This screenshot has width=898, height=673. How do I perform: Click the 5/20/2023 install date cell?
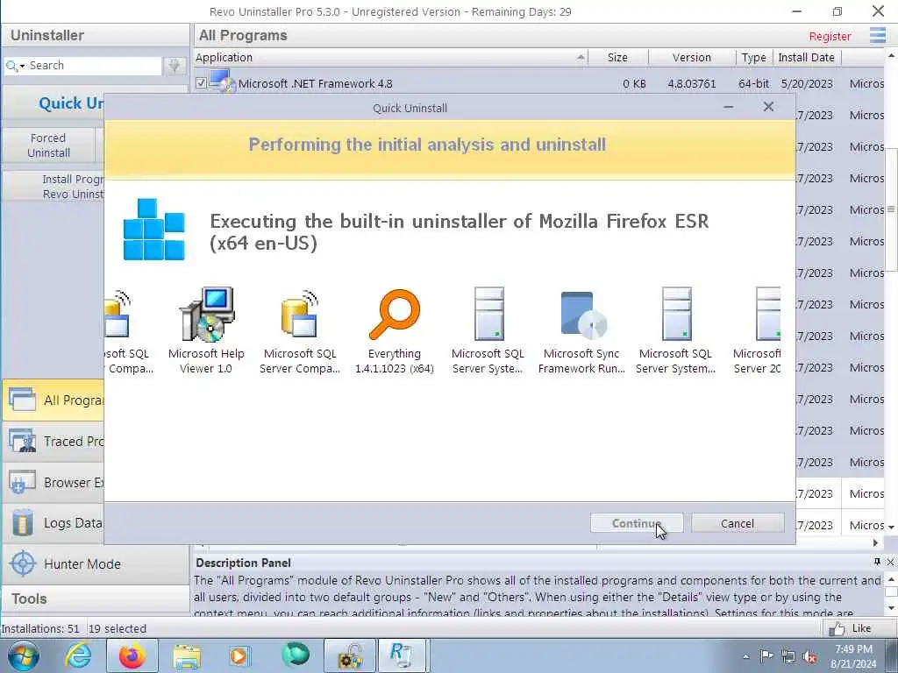click(x=807, y=83)
